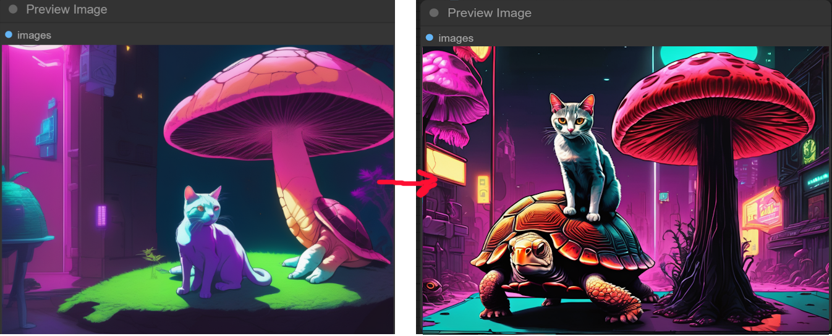The image size is (832, 336).
Task: Click the 'images' label on right node
Action: 456,38
